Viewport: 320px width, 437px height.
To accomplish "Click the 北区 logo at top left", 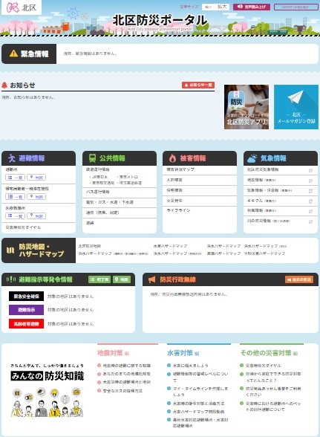I will 22,7.
